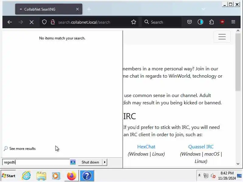
Task: Open a new tab with plus button
Action: 89,9
